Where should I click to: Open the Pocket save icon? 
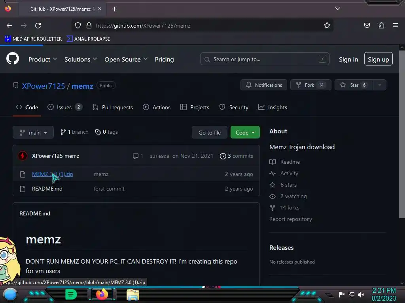(x=367, y=26)
